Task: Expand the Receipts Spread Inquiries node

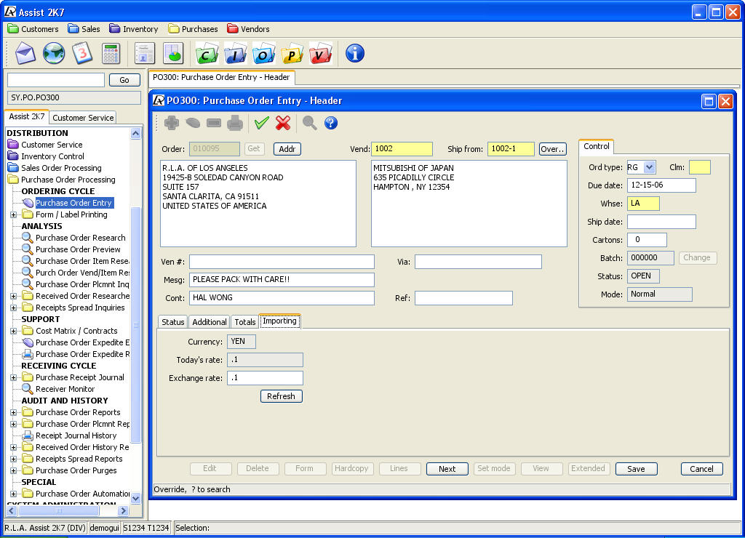Action: [13, 308]
